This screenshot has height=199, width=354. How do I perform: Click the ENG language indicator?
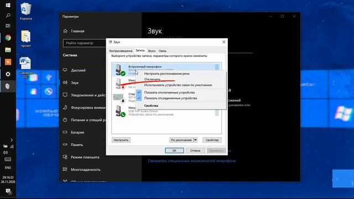[8, 167]
